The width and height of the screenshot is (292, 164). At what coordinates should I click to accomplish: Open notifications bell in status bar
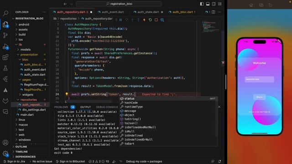(x=219, y=161)
